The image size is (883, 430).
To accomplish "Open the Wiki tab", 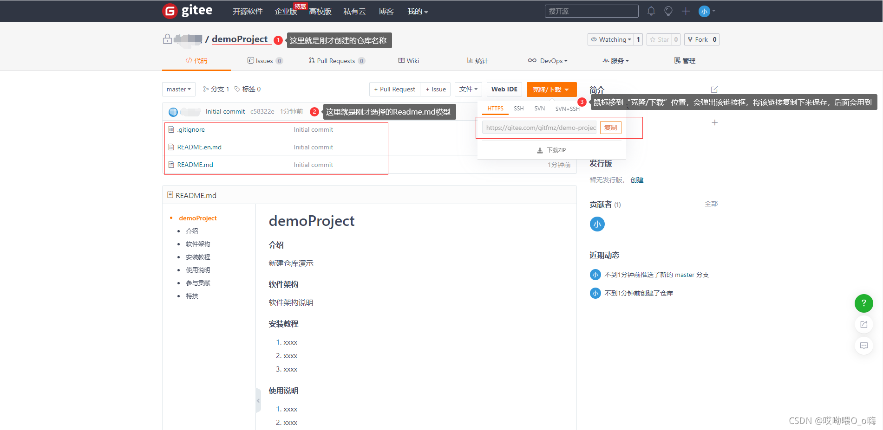I will coord(409,61).
